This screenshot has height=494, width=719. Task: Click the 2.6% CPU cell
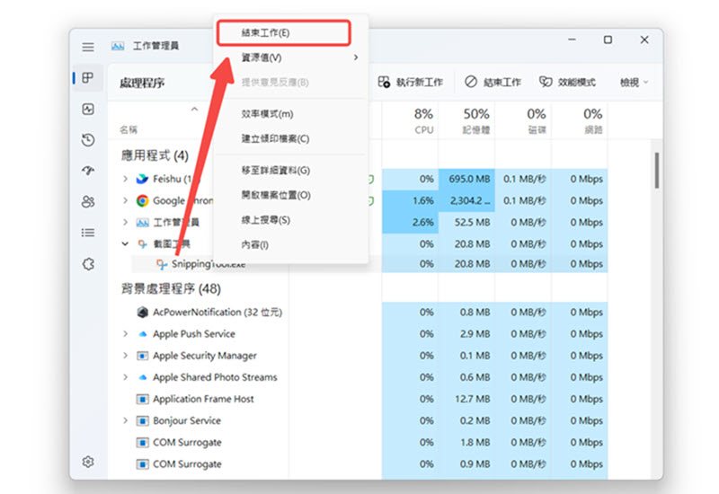pos(410,222)
